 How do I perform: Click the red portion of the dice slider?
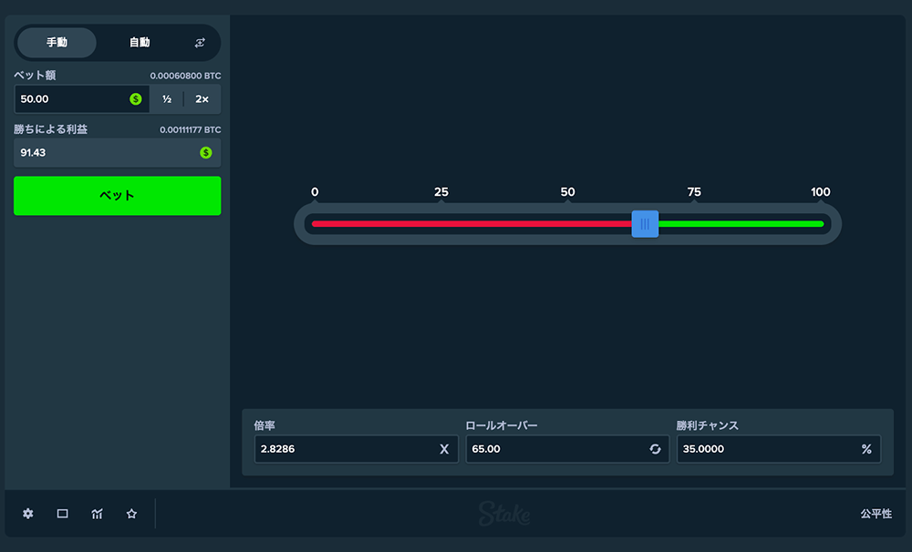[472, 224]
